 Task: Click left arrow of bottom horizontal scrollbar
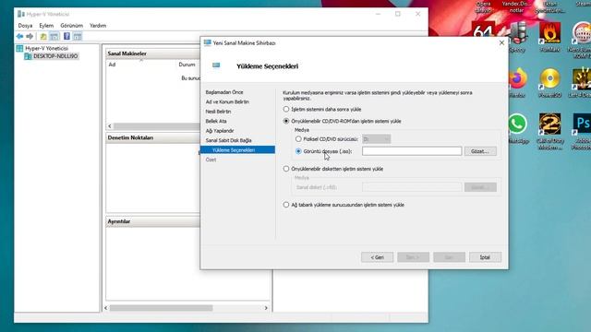point(106,308)
